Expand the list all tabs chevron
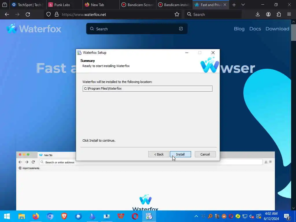The height and width of the screenshot is (222, 296). [x=243, y=5]
